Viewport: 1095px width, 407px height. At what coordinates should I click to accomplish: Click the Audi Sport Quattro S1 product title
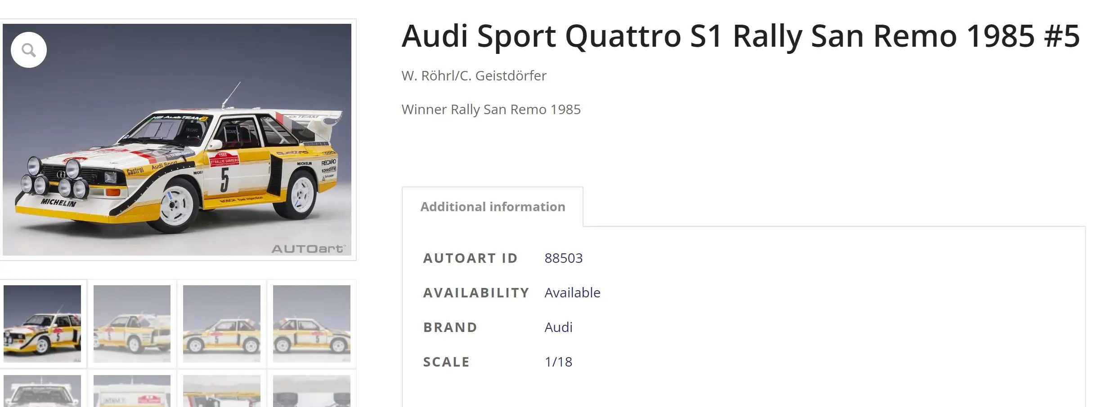[740, 36]
